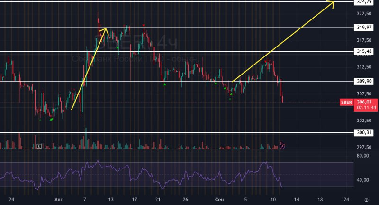The image size is (379, 205).
Task: Select the 315,48 horizontal level label
Action: pos(363,51)
